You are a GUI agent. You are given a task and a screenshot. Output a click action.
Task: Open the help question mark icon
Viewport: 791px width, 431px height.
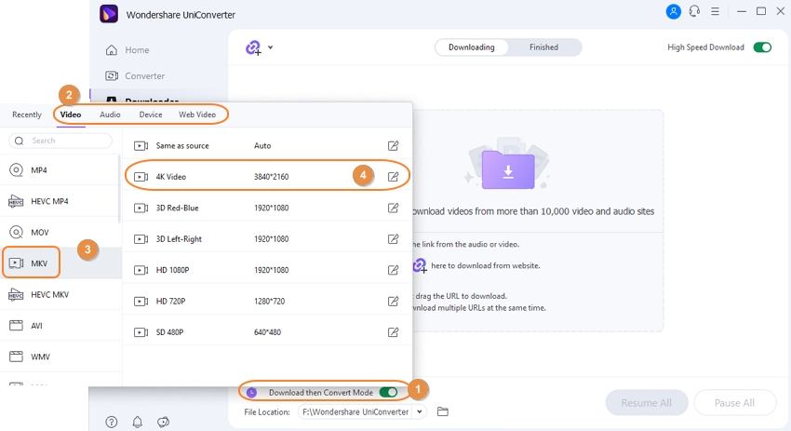click(x=112, y=422)
